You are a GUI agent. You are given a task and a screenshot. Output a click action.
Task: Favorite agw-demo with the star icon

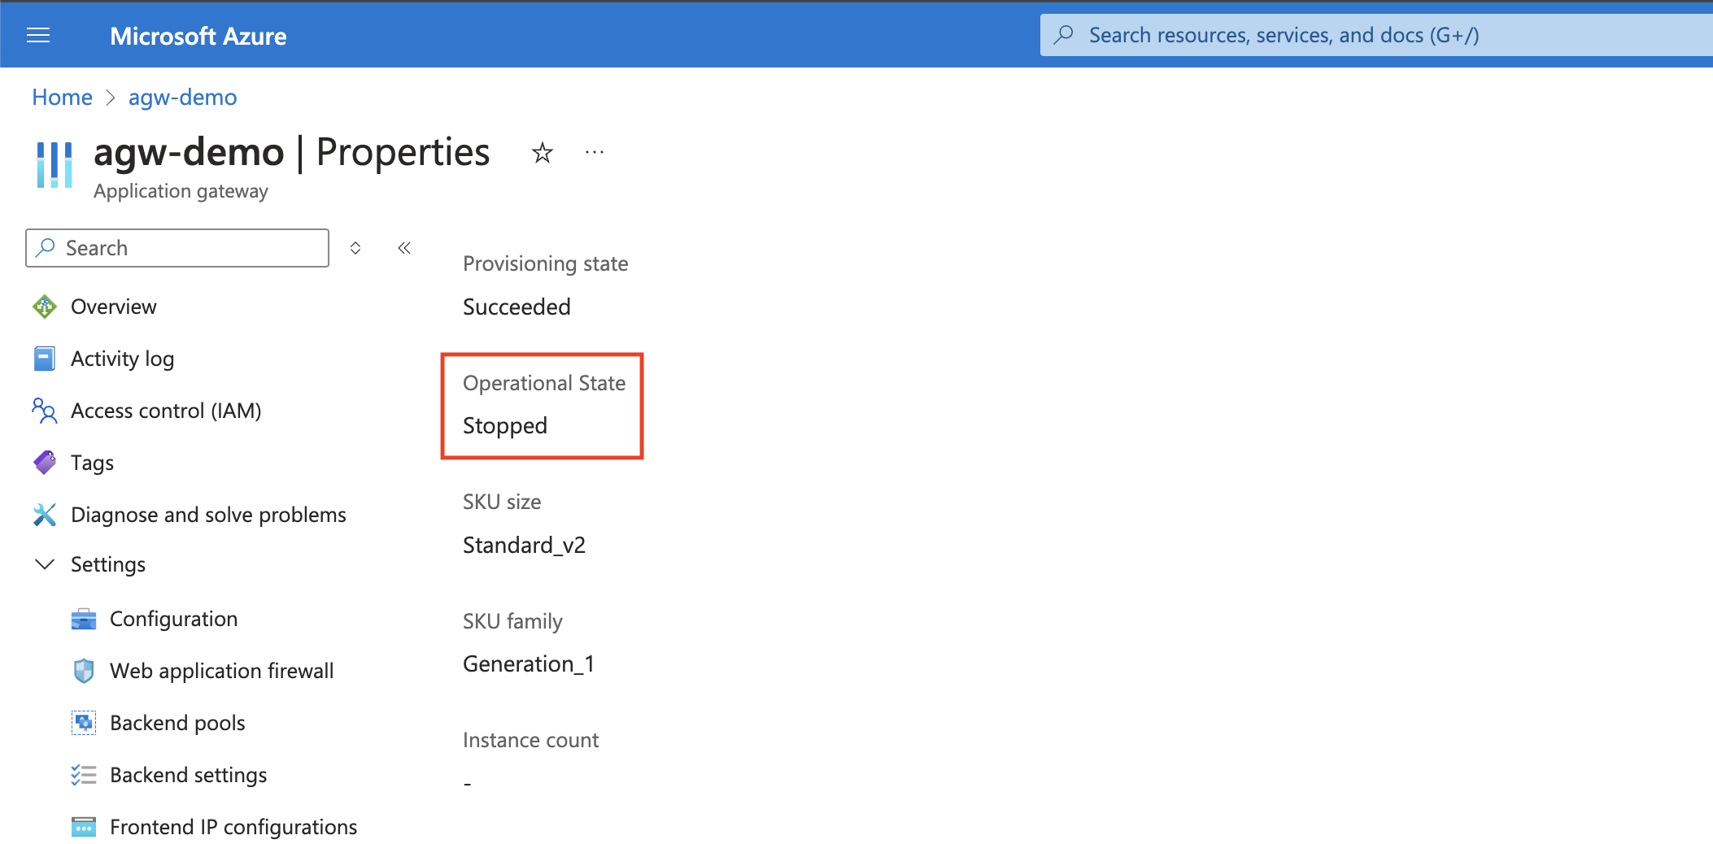[x=543, y=153]
